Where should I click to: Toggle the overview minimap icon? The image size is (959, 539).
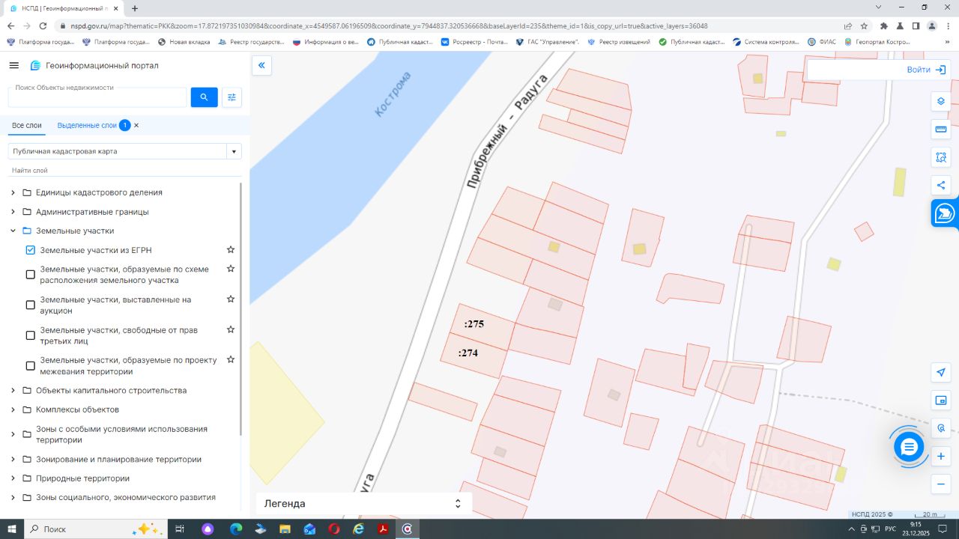click(x=941, y=401)
